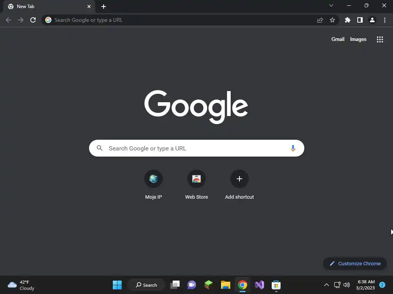Viewport: 393px width, 294px height.
Task: Open Gmail link
Action: click(338, 39)
